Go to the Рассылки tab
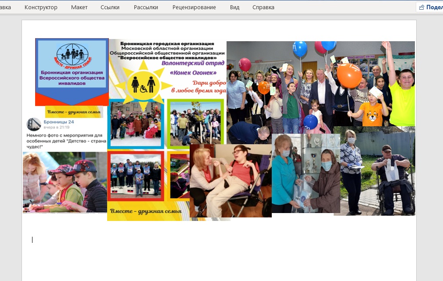The image size is (443, 281). (147, 7)
